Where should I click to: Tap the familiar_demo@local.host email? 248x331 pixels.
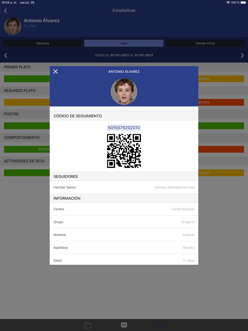tap(175, 187)
